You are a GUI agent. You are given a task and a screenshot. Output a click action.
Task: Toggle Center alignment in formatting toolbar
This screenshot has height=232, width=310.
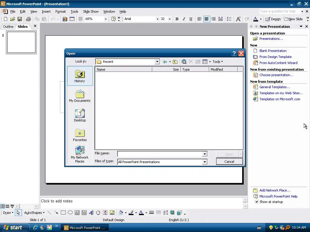click(206, 19)
